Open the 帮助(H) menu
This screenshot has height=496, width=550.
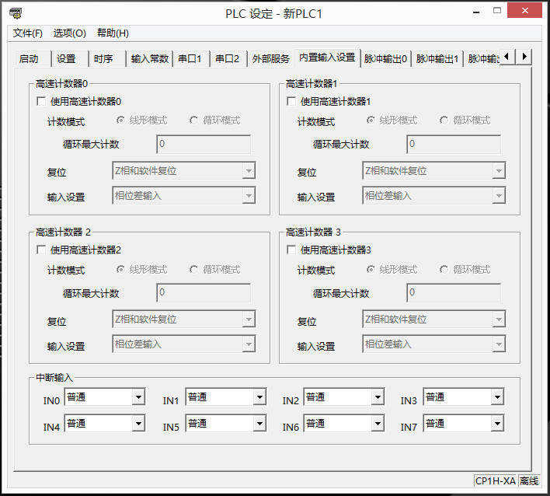113,33
